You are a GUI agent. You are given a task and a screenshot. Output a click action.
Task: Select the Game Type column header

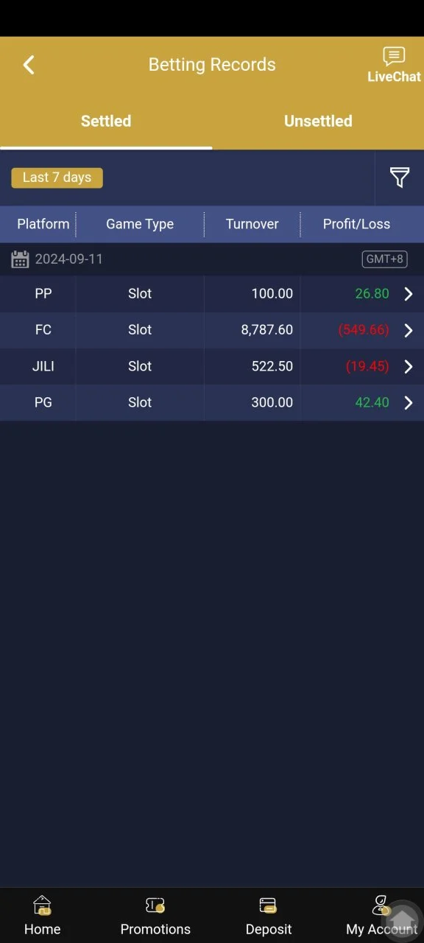[x=140, y=224]
